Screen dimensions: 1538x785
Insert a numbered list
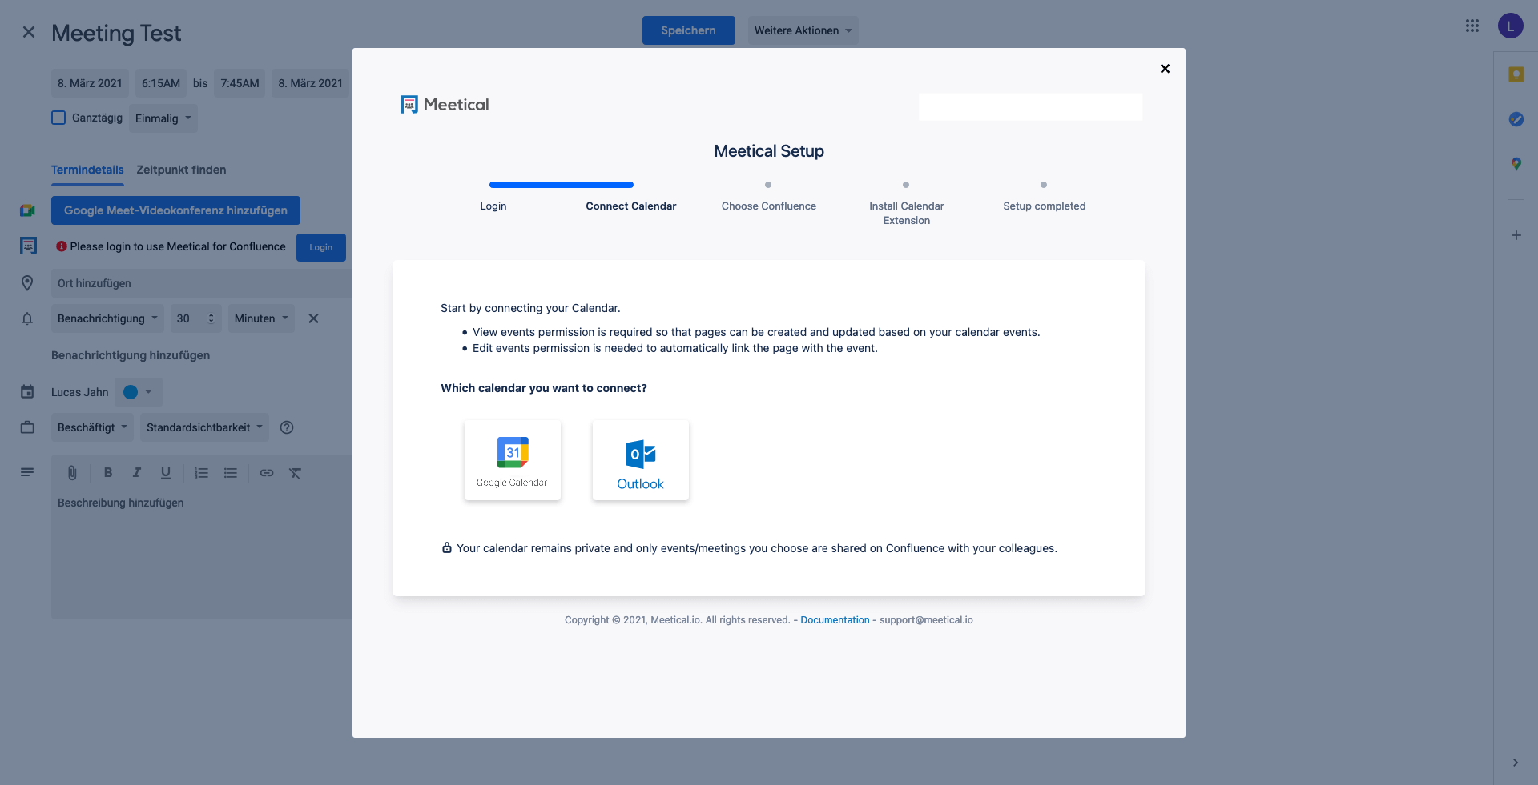click(x=202, y=473)
